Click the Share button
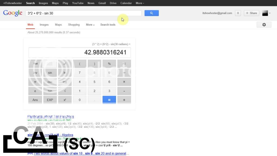The height and width of the screenshot is (156, 277). [251, 13]
